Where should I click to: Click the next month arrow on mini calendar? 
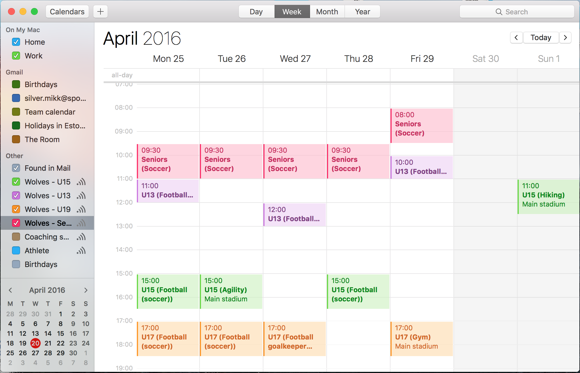[85, 290]
